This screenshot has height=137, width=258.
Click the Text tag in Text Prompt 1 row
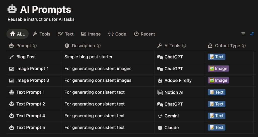(x=216, y=92)
